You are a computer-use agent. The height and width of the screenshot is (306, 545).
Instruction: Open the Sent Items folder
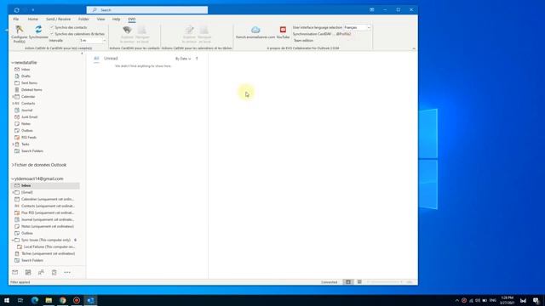(29, 83)
